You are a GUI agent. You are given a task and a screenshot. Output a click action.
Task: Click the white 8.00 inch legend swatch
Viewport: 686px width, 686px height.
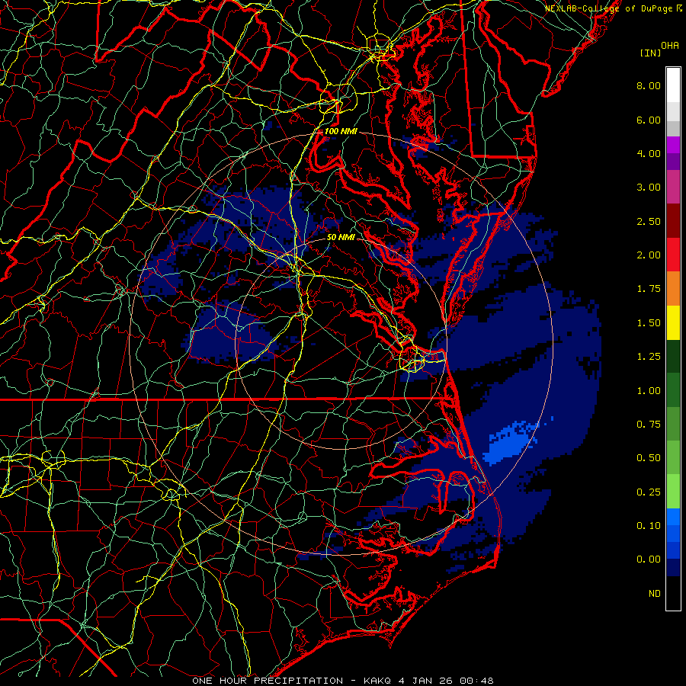click(x=673, y=85)
